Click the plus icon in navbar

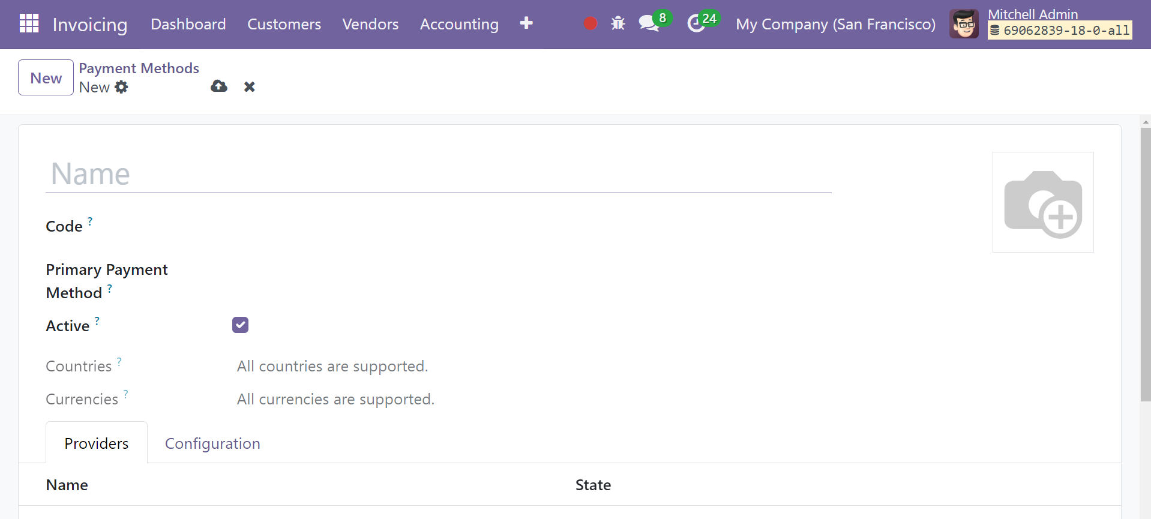(526, 23)
